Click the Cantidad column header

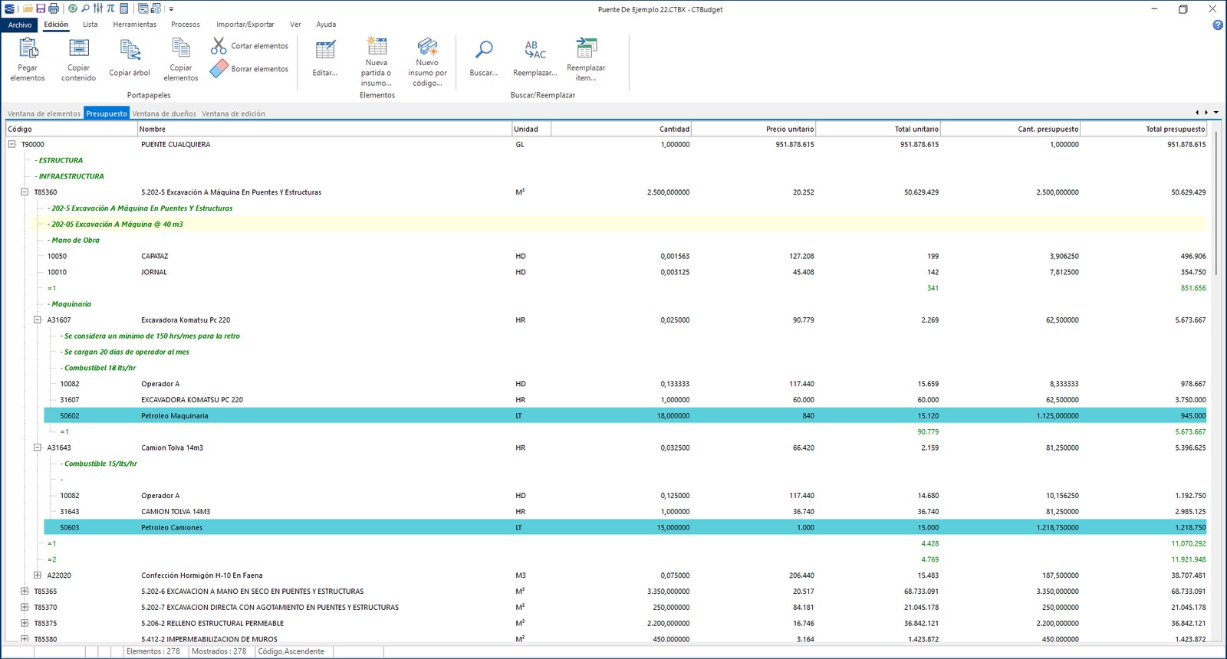tap(621, 129)
